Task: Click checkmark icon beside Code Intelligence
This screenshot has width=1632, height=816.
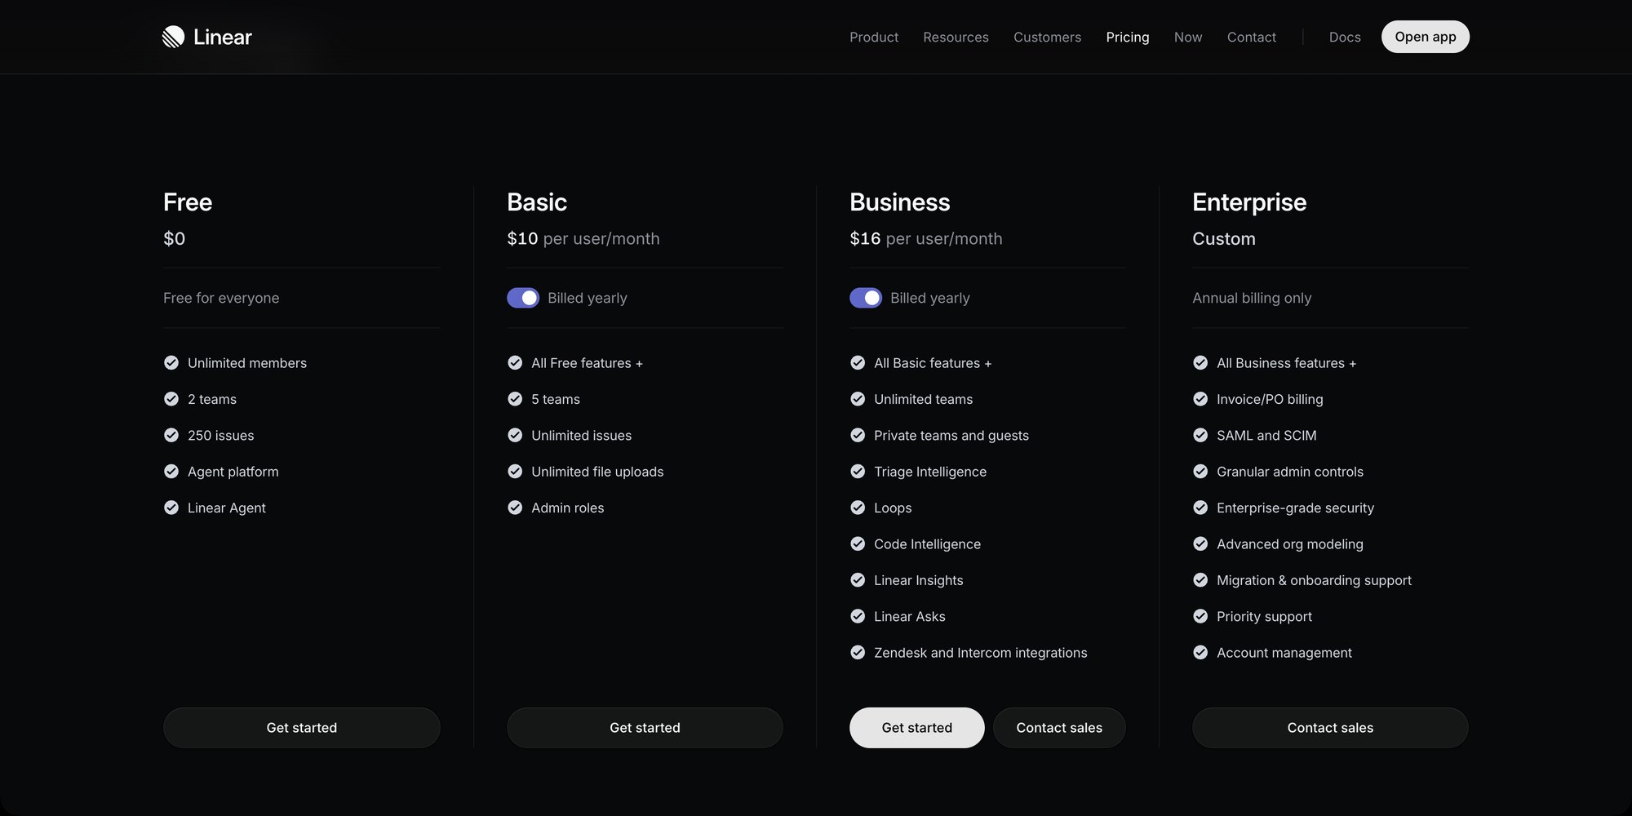Action: pyautogui.click(x=858, y=543)
